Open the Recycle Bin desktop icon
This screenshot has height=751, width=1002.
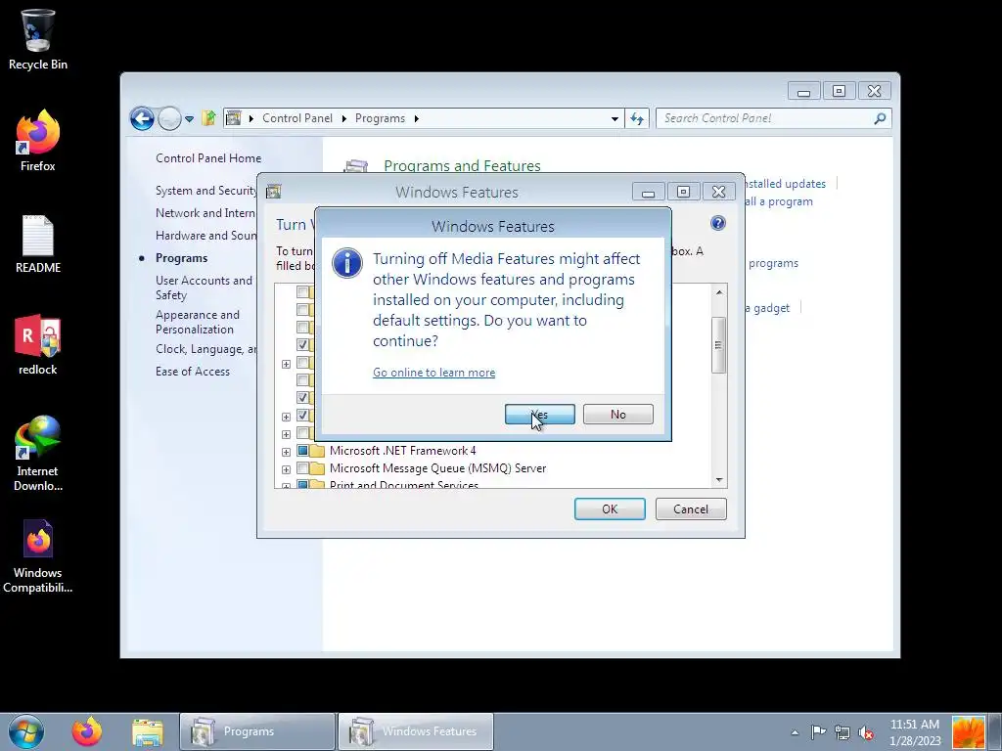(x=38, y=39)
